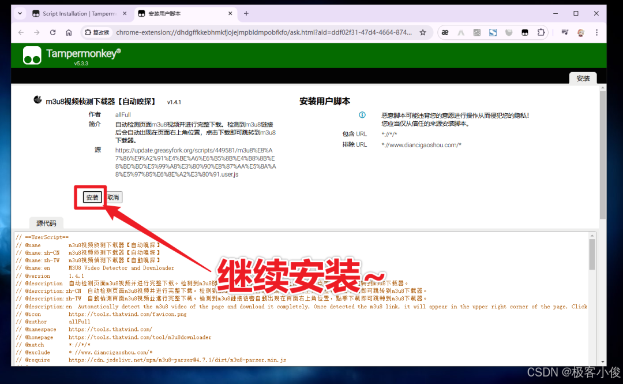This screenshot has height=384, width=623.
Task: Open the tab search dropdown arrow
Action: click(x=20, y=13)
